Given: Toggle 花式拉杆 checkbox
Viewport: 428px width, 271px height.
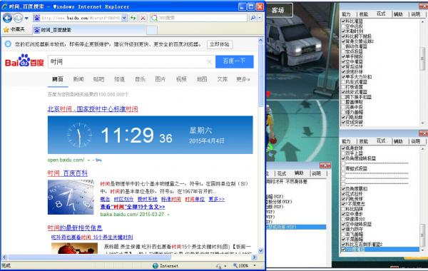Looking at the screenshot, I should pos(344,194).
